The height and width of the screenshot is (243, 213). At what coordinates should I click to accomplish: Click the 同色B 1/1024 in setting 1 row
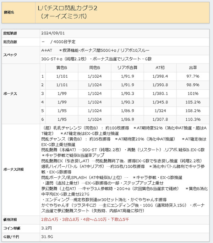pyautogui.click(x=95, y=76)
